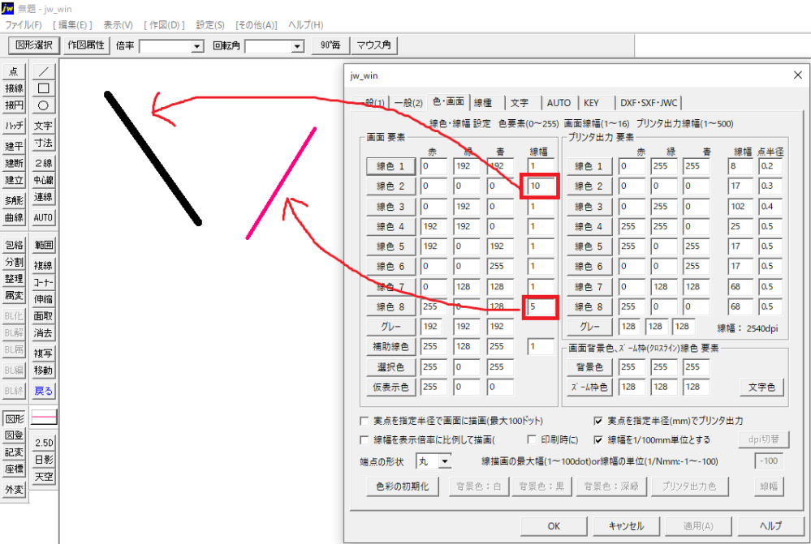Close the jw_win settings dialog
Image resolution: width=811 pixels, height=544 pixels.
[797, 75]
